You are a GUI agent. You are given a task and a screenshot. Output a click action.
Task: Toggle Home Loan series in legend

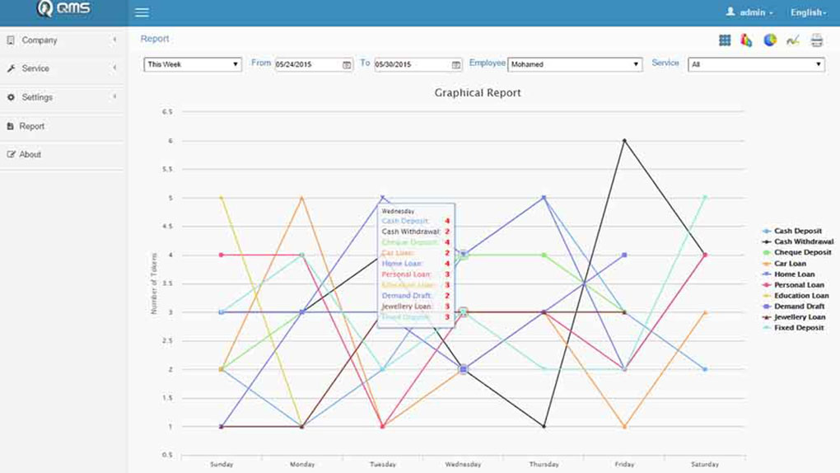pos(789,274)
